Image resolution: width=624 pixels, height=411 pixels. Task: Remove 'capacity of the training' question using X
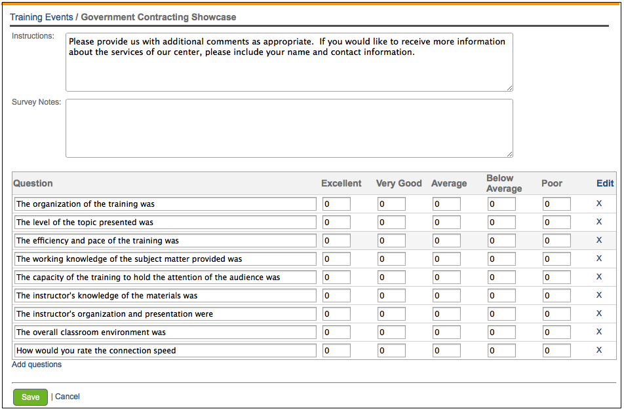[598, 277]
